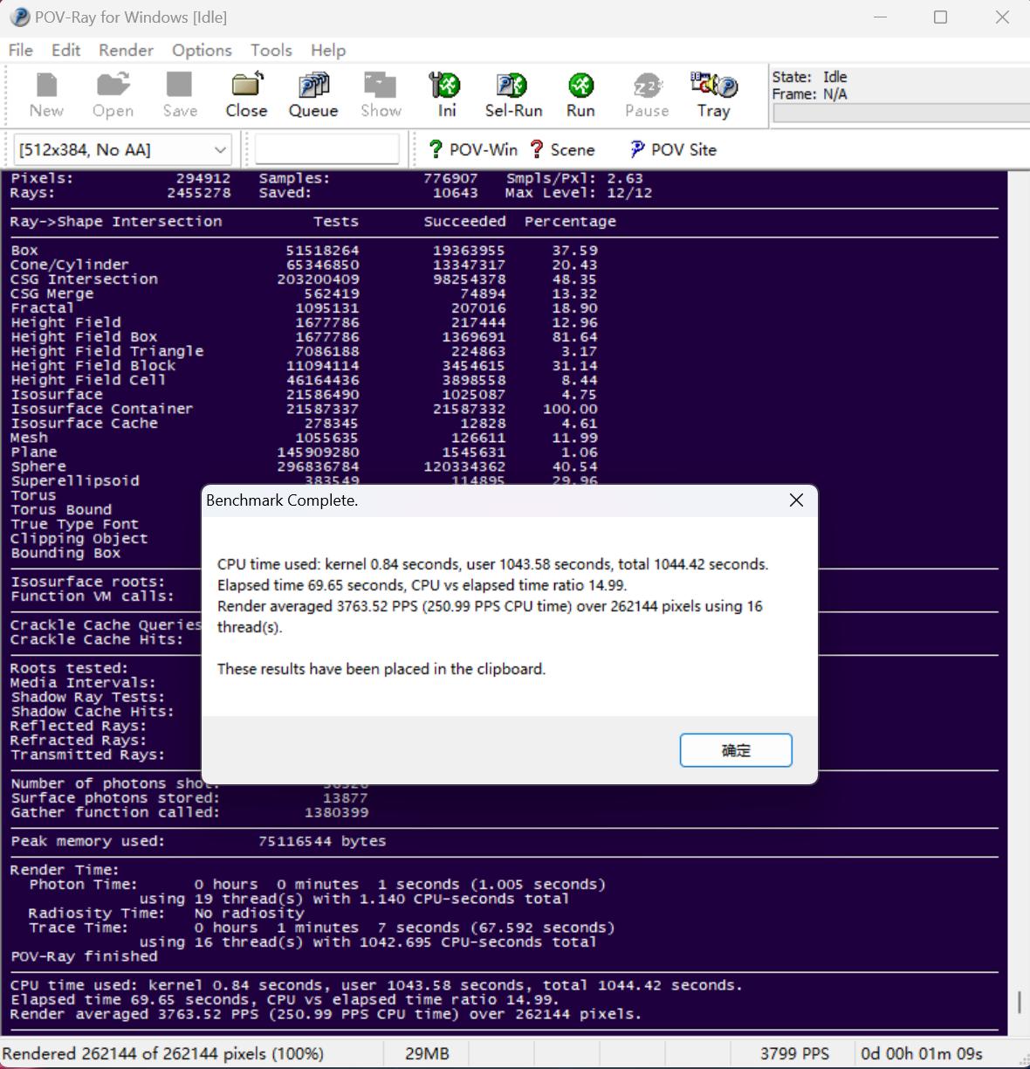
Task: Open the render Queue
Action: click(313, 94)
